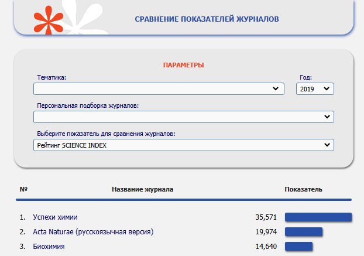This screenshot has width=364, height=256.
Task: Click the orange asterisk logo icon
Action: coord(49,20)
